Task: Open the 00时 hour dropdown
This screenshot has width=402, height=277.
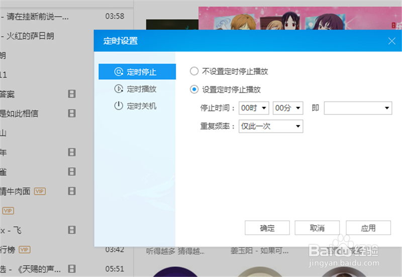Action: pos(254,108)
